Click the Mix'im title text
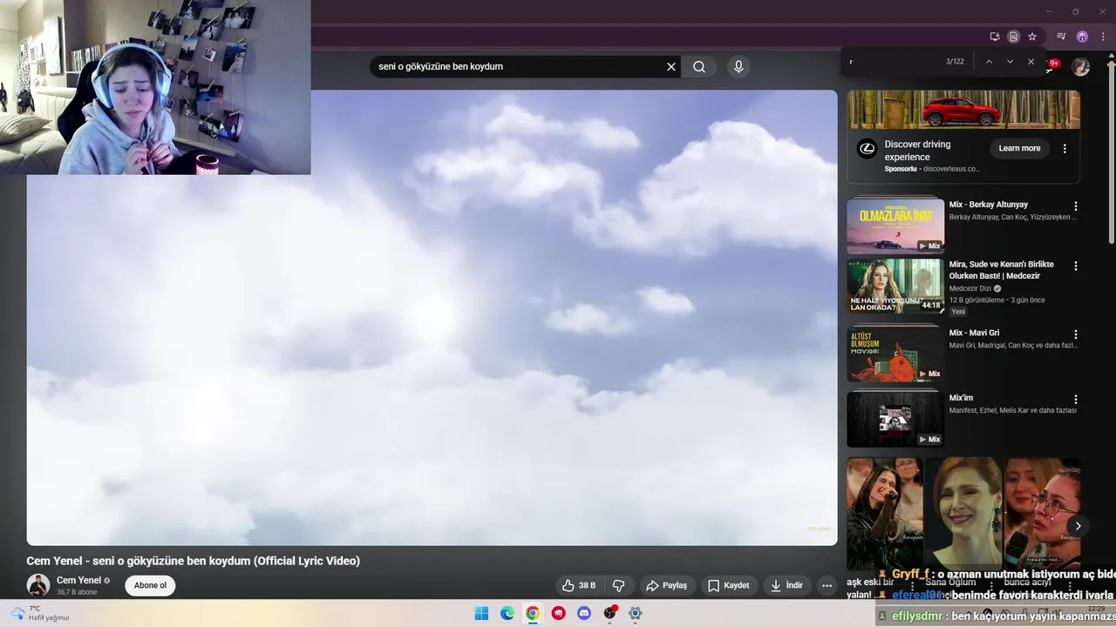Image resolution: width=1116 pixels, height=627 pixels. pyautogui.click(x=961, y=398)
